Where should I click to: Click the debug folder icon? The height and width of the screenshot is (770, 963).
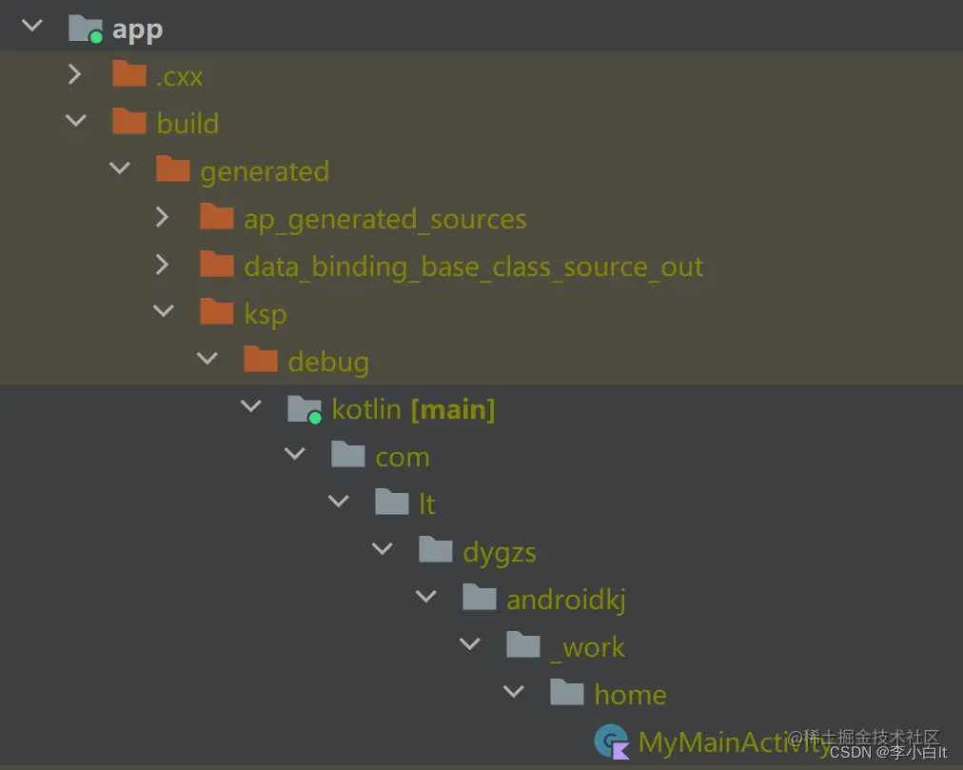[260, 360]
